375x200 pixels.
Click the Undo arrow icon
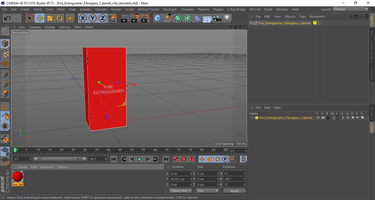click(x=7, y=18)
